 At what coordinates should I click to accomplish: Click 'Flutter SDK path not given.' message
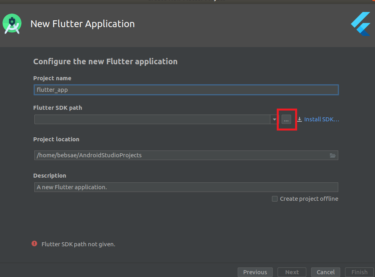click(x=78, y=244)
